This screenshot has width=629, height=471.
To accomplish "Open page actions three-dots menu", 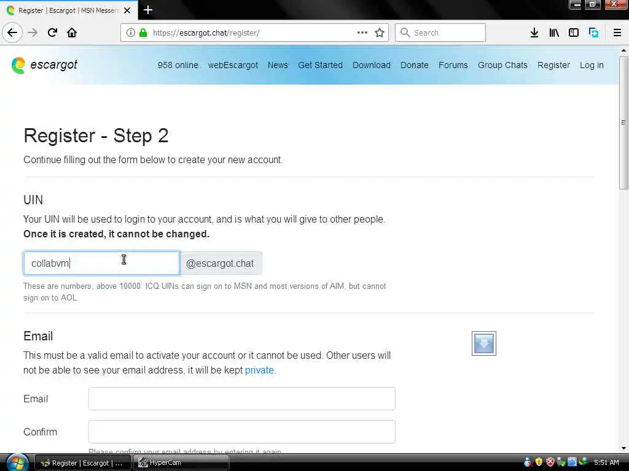I will (362, 33).
